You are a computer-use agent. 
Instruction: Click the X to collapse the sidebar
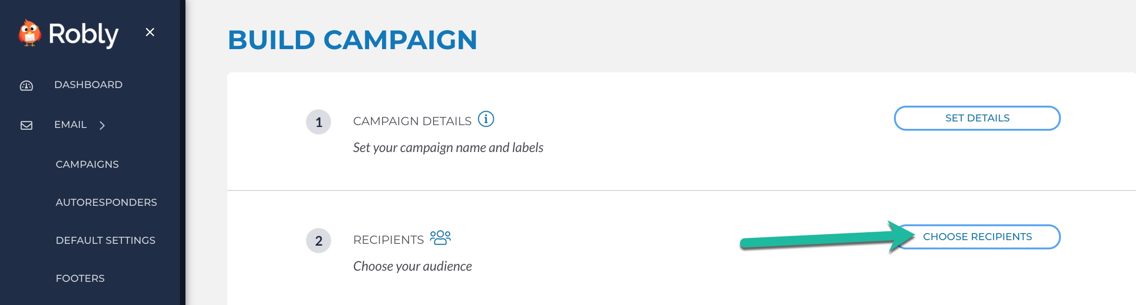pos(150,32)
